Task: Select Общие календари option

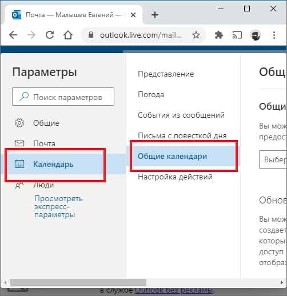Action: (x=183, y=156)
